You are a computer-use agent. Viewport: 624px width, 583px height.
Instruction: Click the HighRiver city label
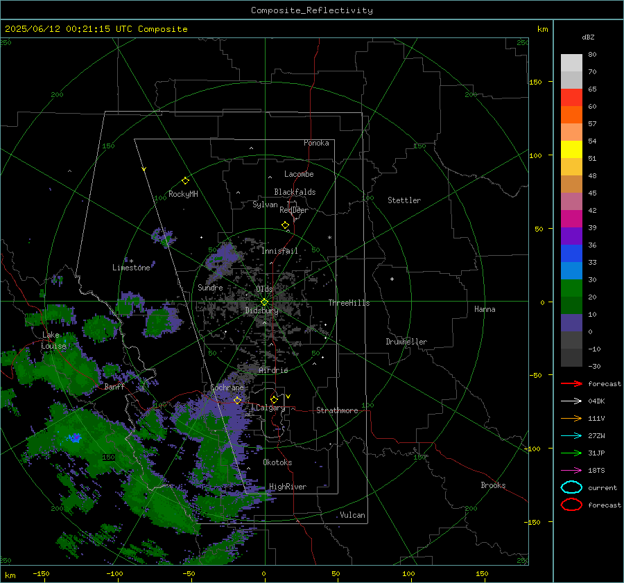[288, 487]
